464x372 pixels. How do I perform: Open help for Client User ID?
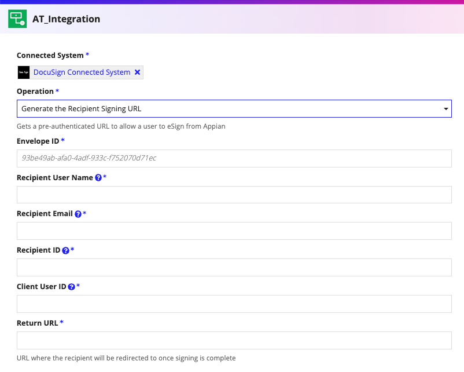(x=72, y=286)
